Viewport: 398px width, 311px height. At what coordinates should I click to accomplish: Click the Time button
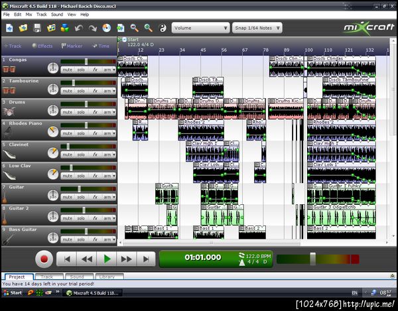pos(101,46)
